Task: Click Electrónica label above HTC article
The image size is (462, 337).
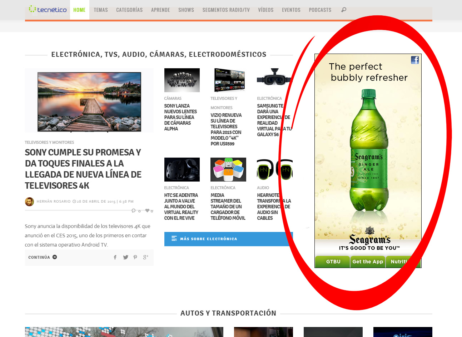Action: 177,188
